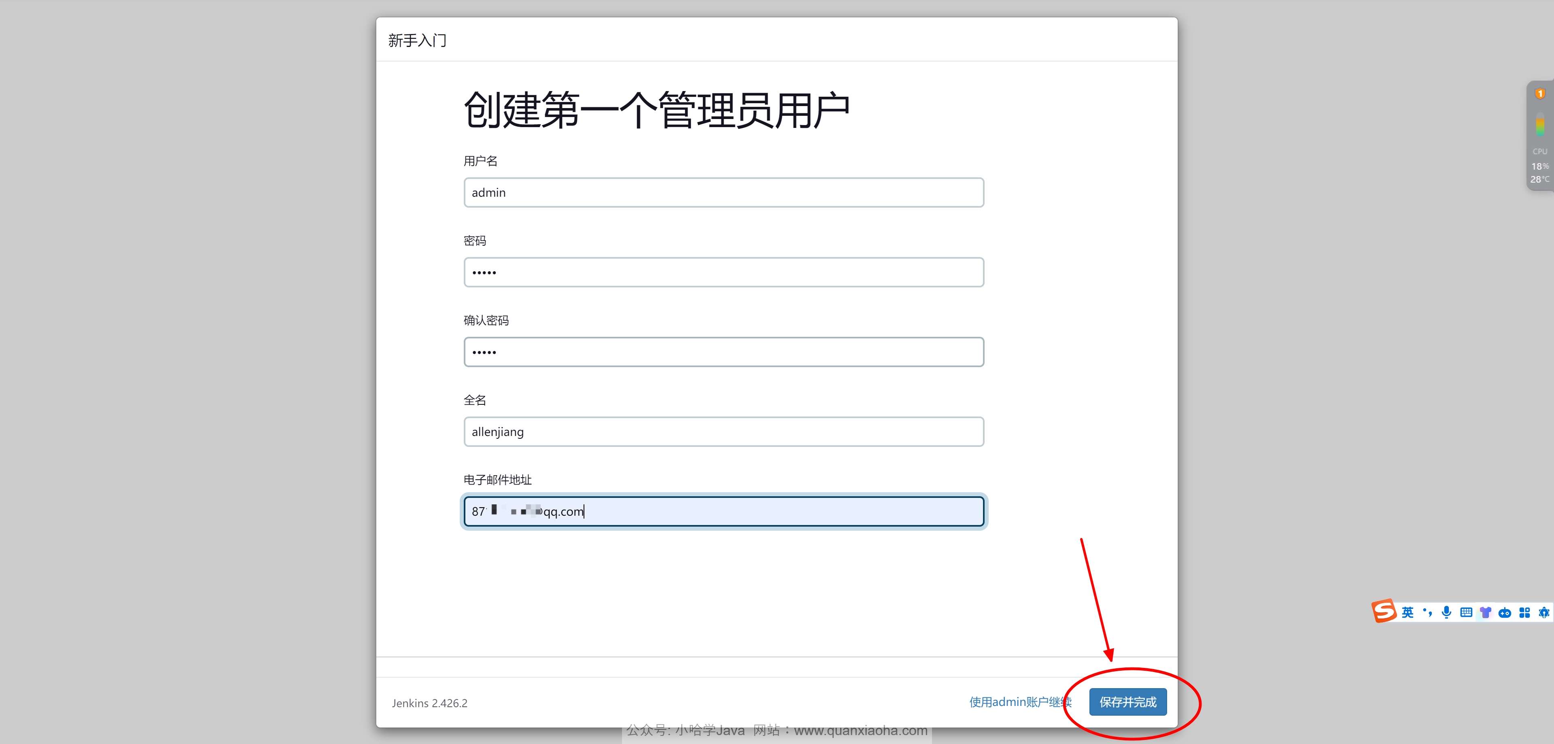Click the 确认密码 field label
Screen dimensions: 1554x744
click(x=486, y=321)
